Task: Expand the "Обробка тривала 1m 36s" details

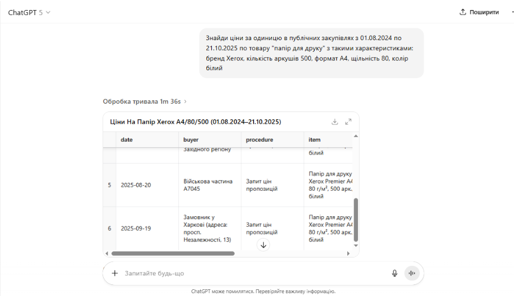Action: [145, 101]
